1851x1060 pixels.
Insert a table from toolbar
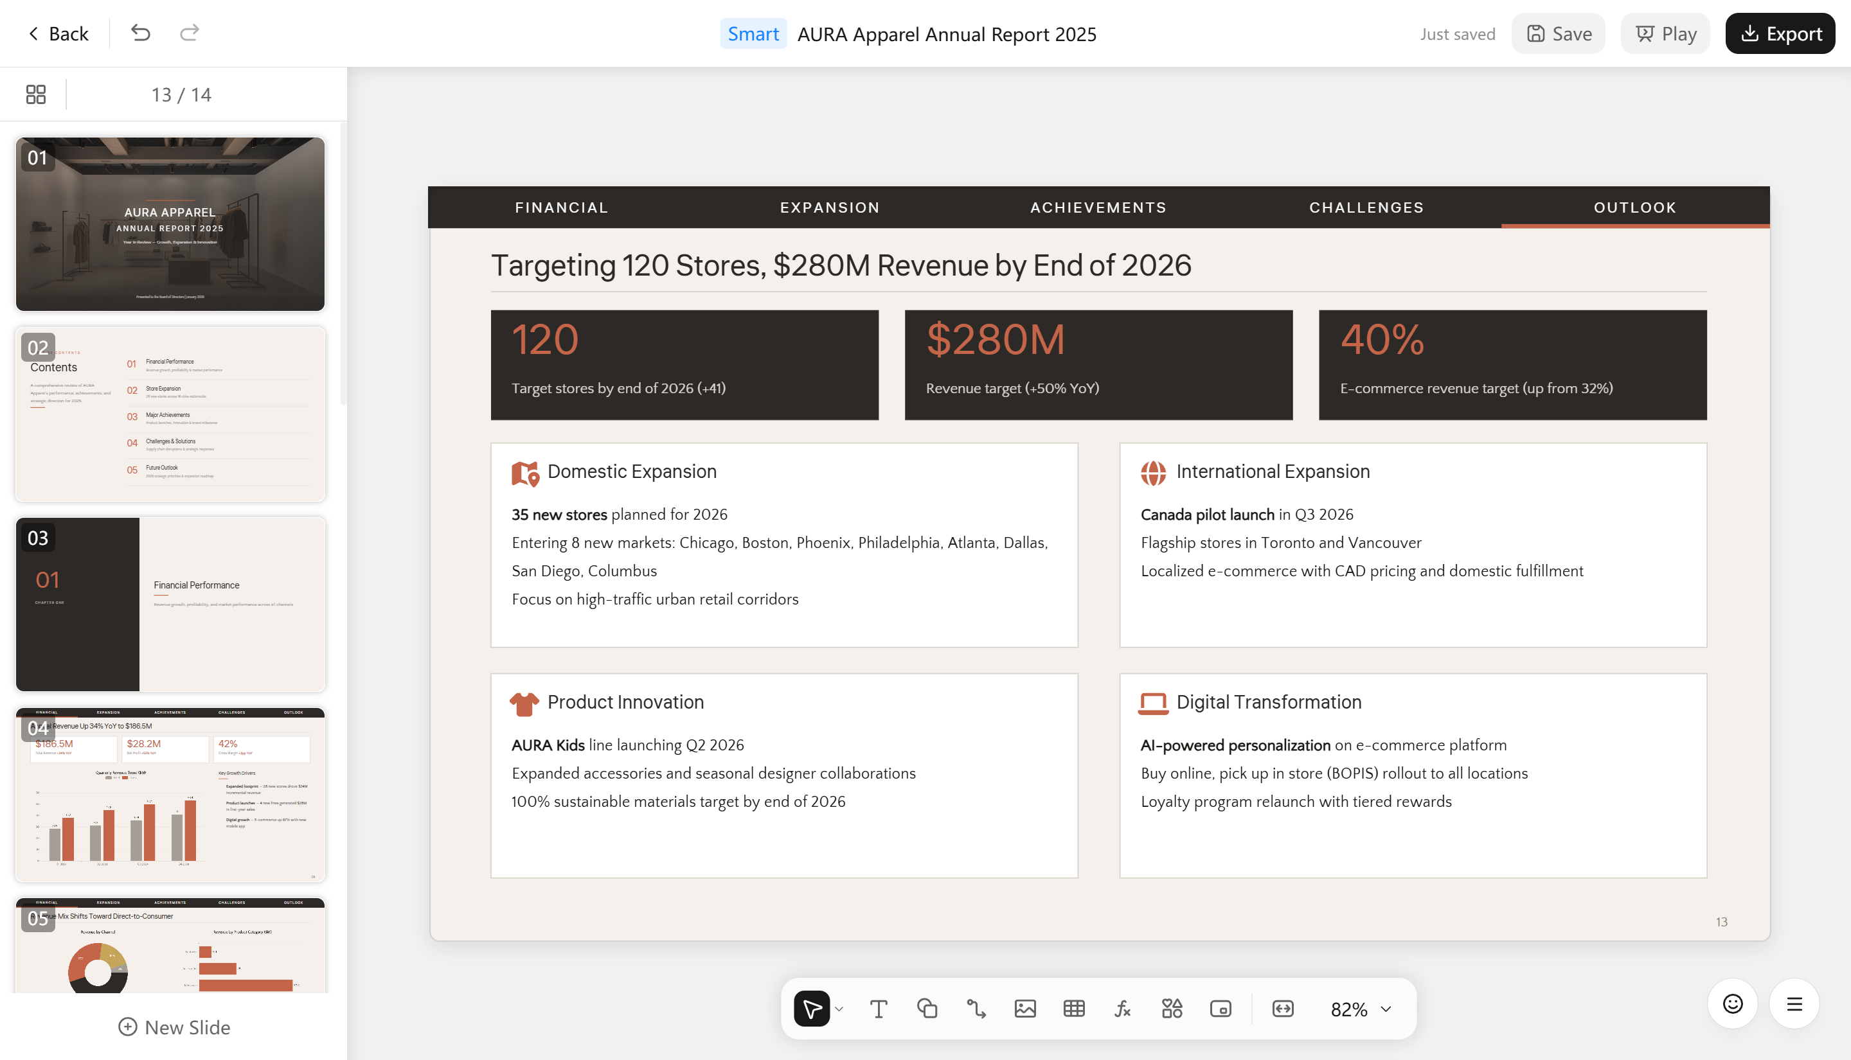(x=1073, y=1009)
